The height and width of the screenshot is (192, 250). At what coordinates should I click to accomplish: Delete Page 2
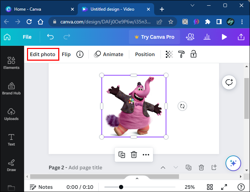[201, 168]
